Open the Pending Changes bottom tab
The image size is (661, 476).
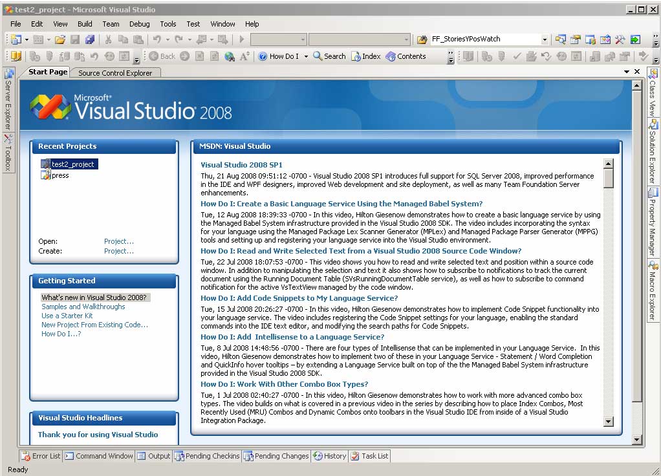click(x=277, y=456)
